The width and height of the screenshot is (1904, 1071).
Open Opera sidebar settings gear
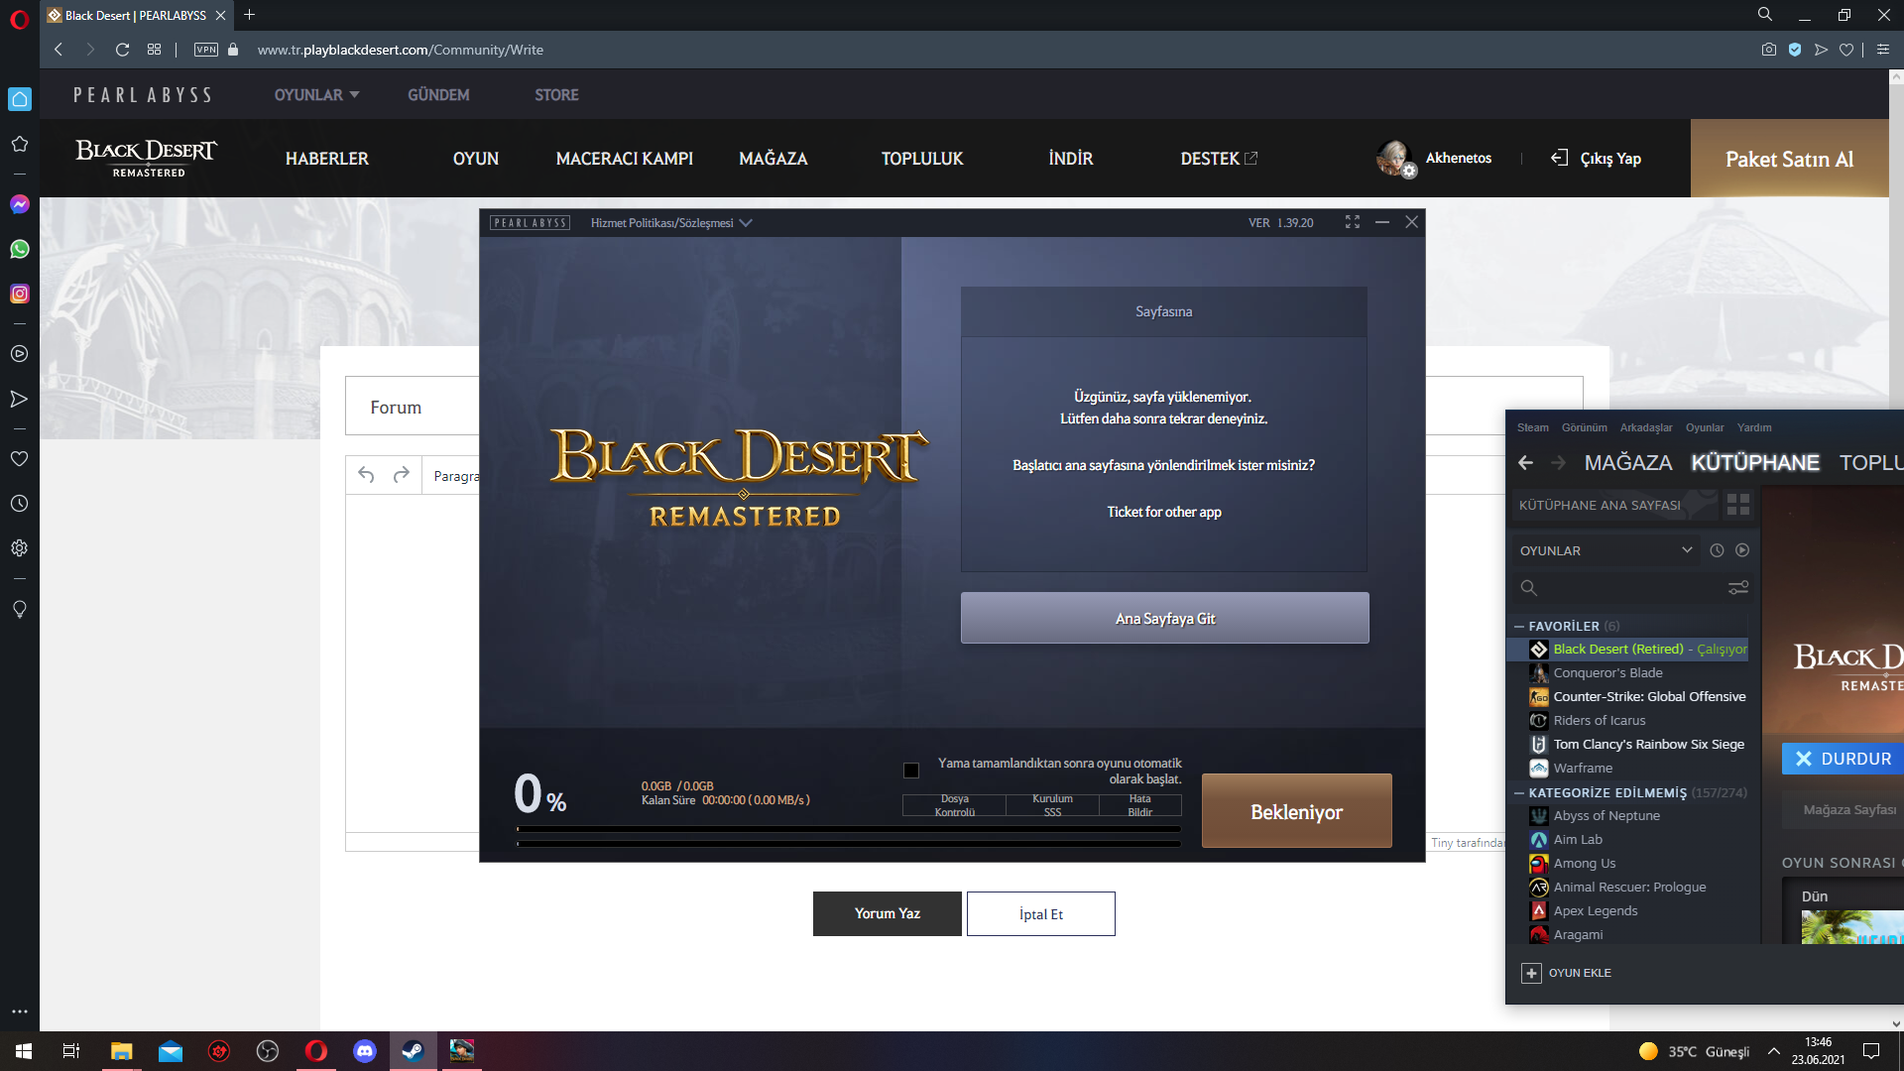click(x=20, y=548)
